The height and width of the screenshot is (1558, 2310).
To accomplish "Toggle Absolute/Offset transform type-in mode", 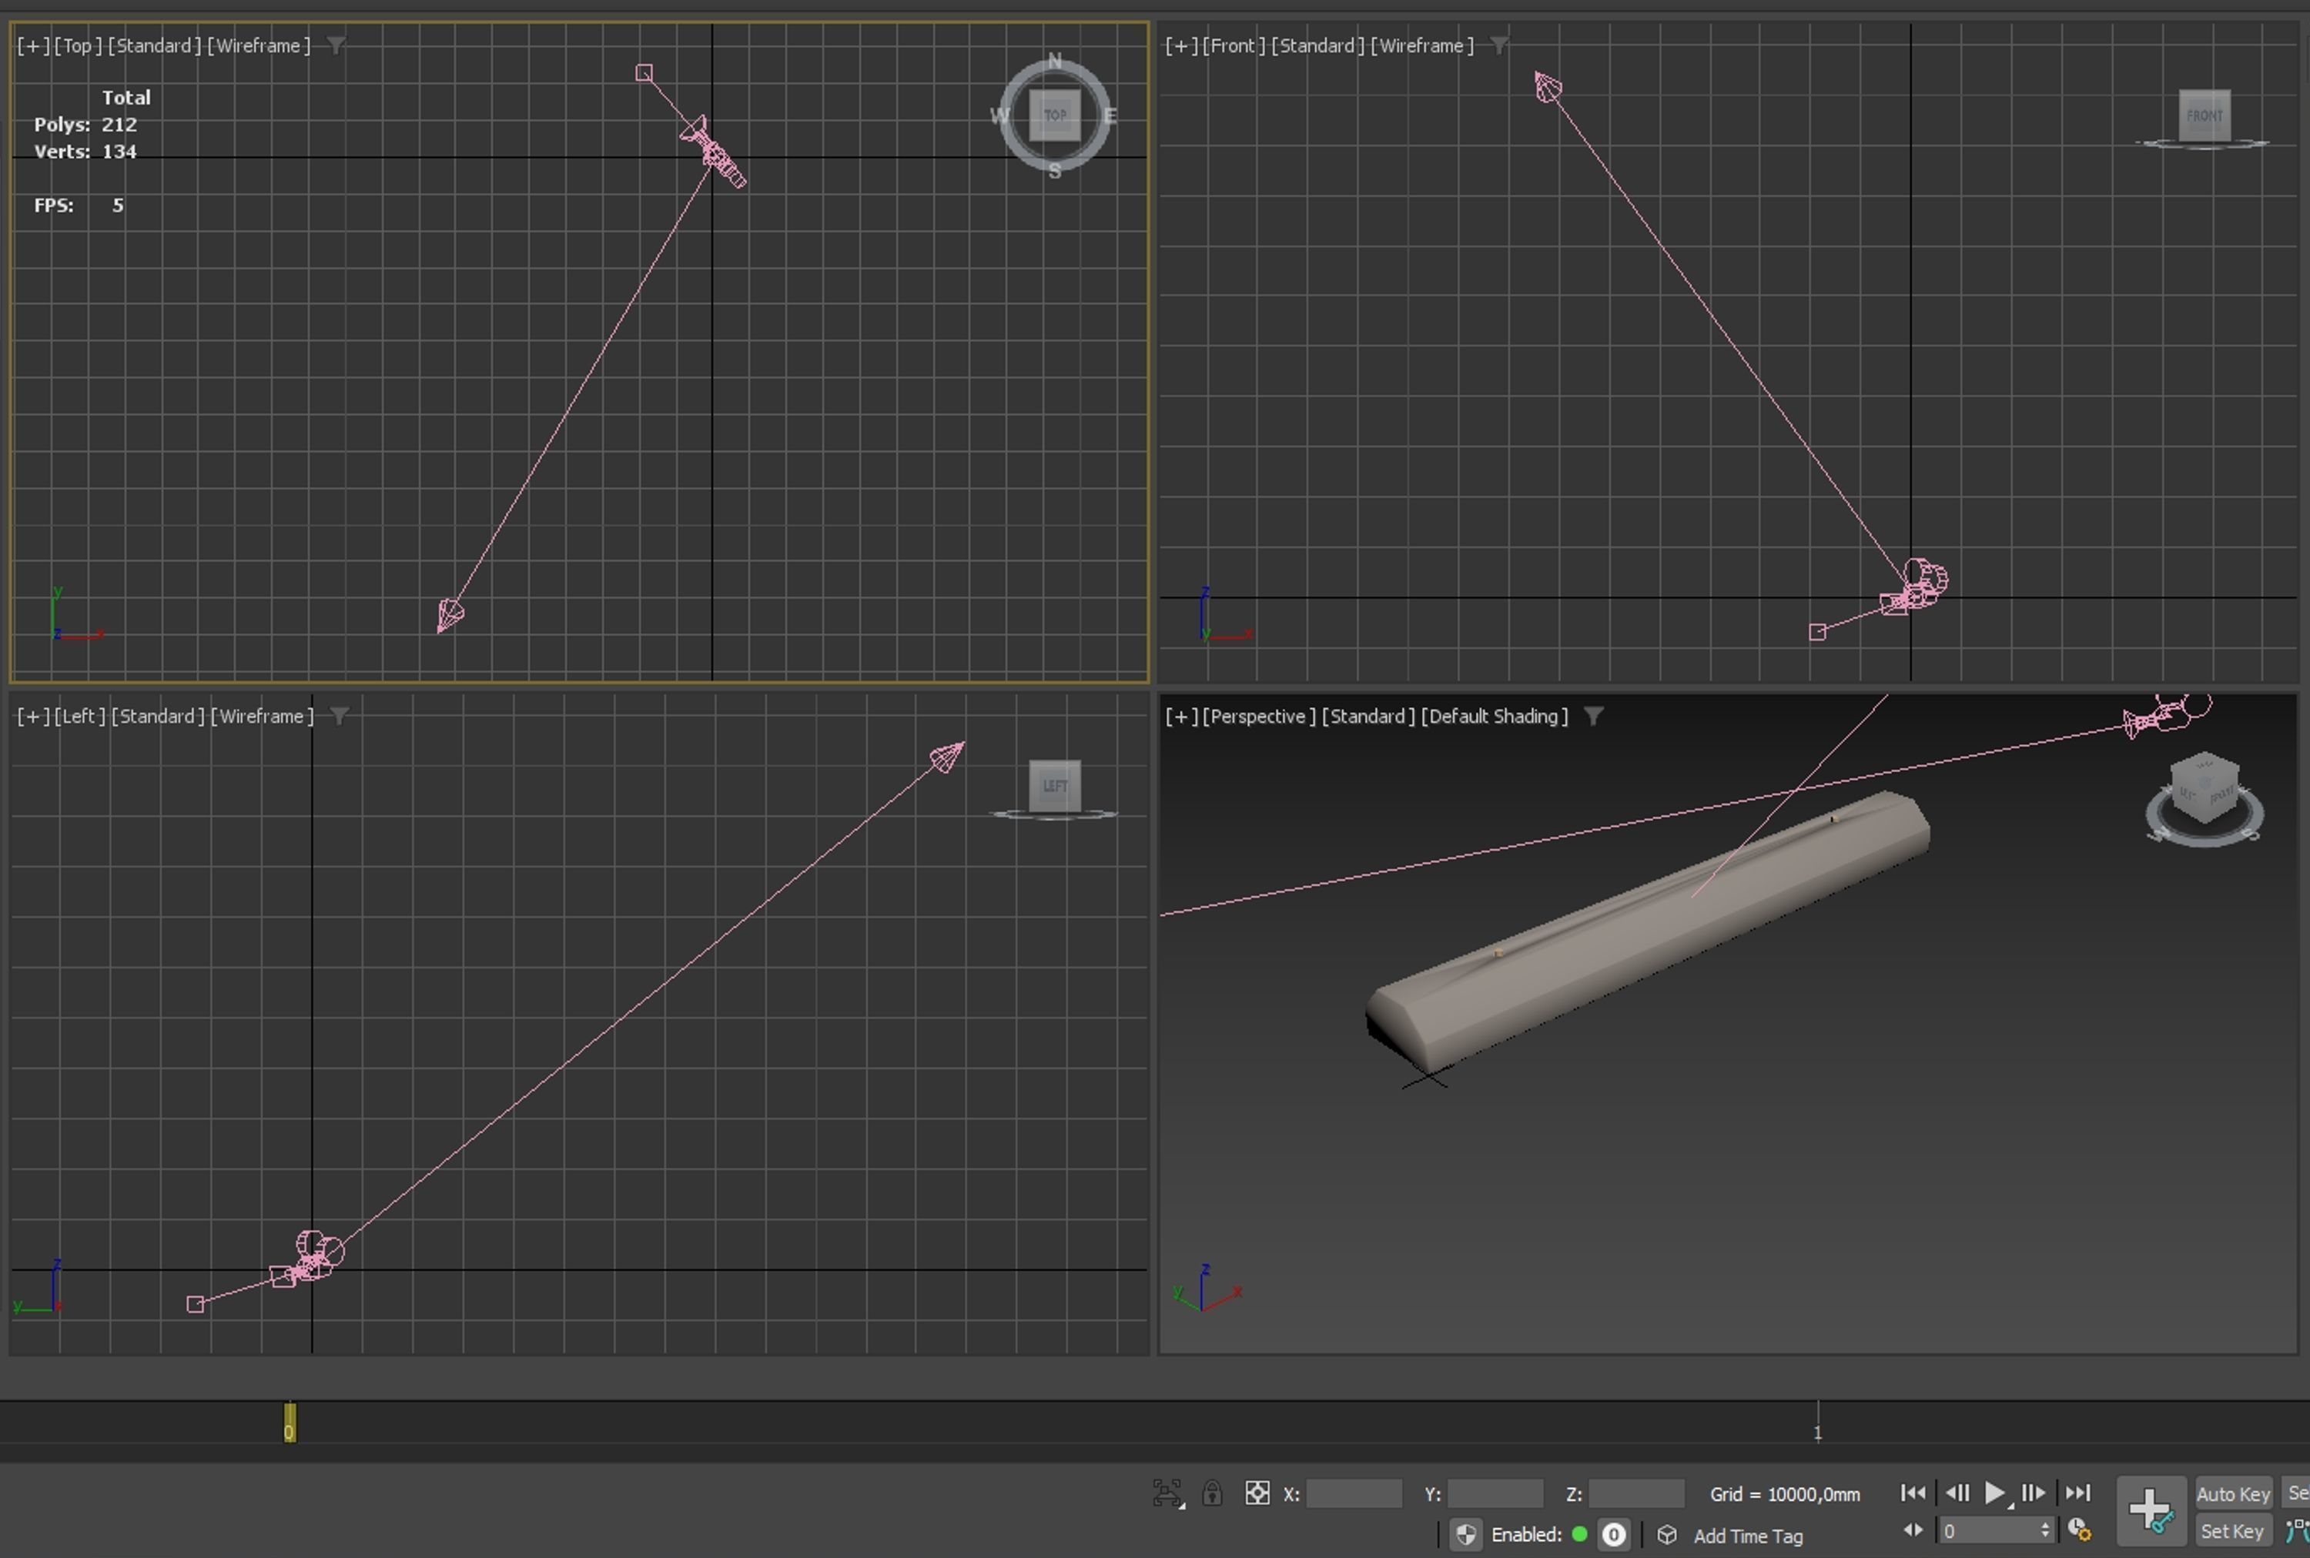I will pyautogui.click(x=1257, y=1493).
